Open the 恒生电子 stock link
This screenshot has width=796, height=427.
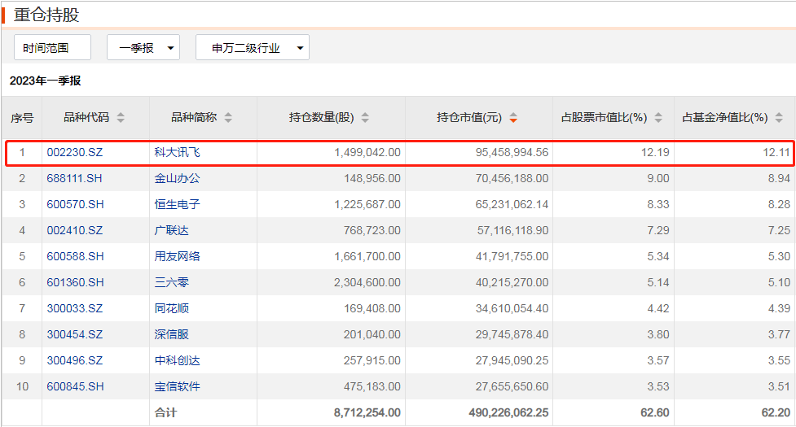177,204
